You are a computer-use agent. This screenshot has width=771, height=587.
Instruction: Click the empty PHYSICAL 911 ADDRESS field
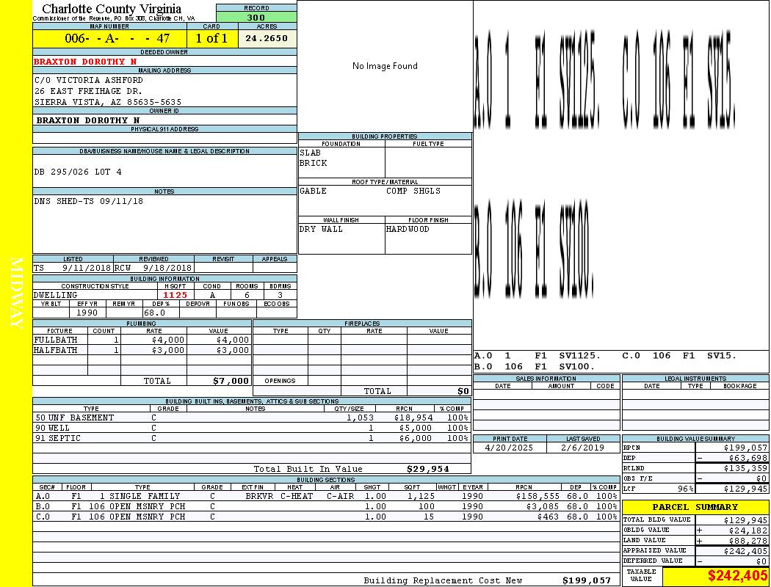164,138
